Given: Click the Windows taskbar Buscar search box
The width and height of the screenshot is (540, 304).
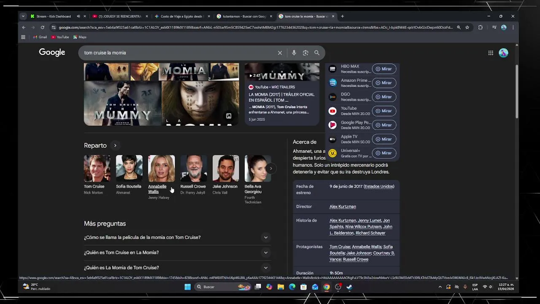Looking at the screenshot, I should (x=222, y=287).
